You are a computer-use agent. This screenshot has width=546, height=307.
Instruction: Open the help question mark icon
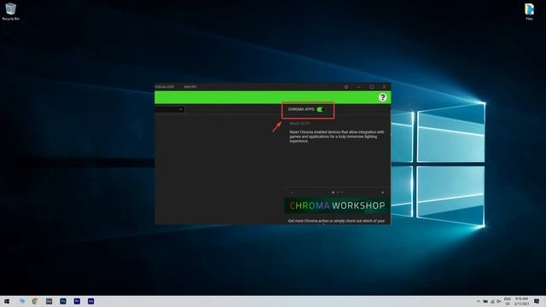[382, 97]
